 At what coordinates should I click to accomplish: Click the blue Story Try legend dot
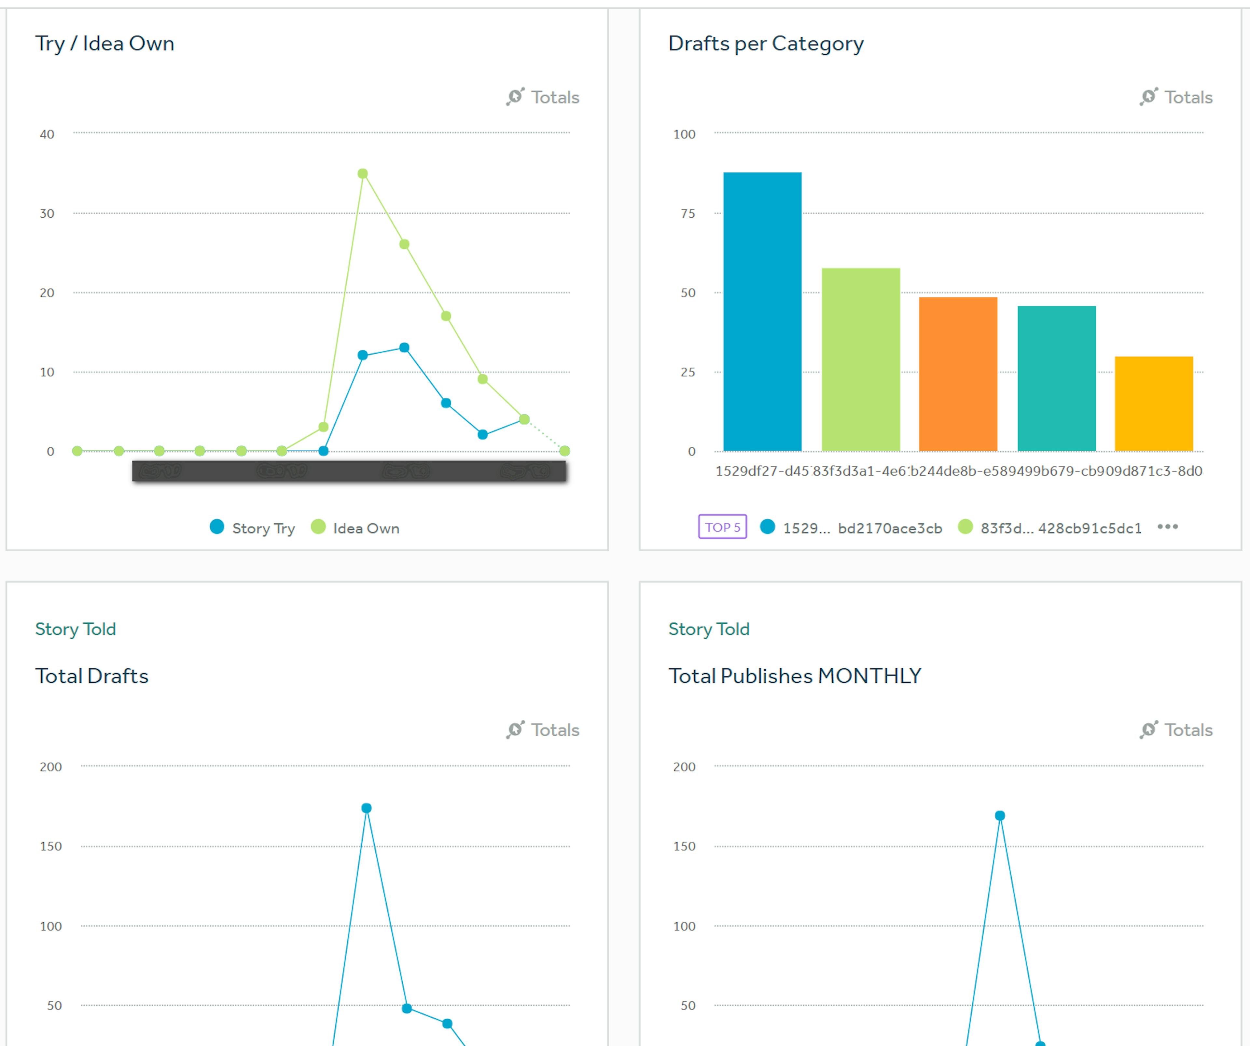217,526
